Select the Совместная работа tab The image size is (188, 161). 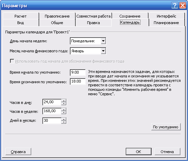click(93, 16)
